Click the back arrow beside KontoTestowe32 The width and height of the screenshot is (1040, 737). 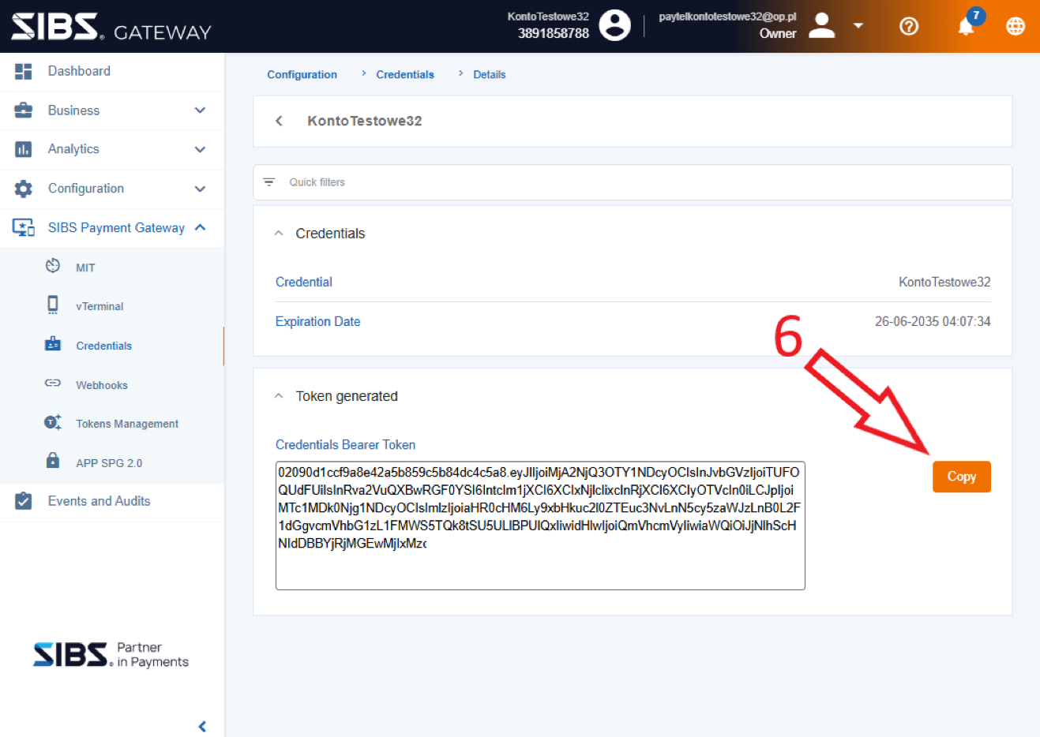click(279, 121)
